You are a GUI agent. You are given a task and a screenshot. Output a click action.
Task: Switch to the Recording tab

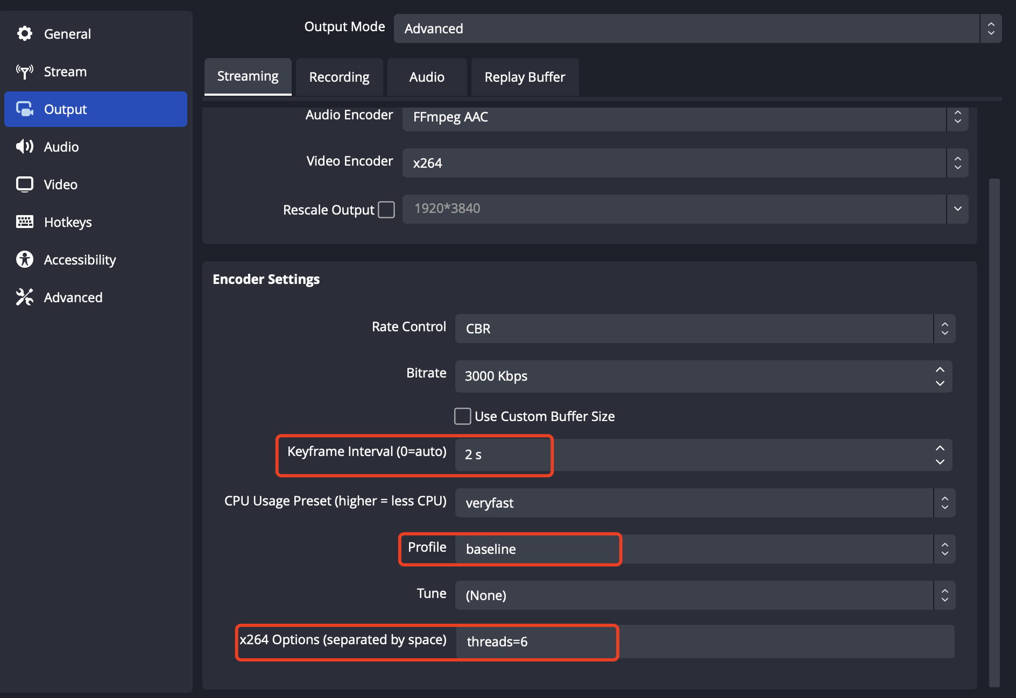tap(340, 77)
